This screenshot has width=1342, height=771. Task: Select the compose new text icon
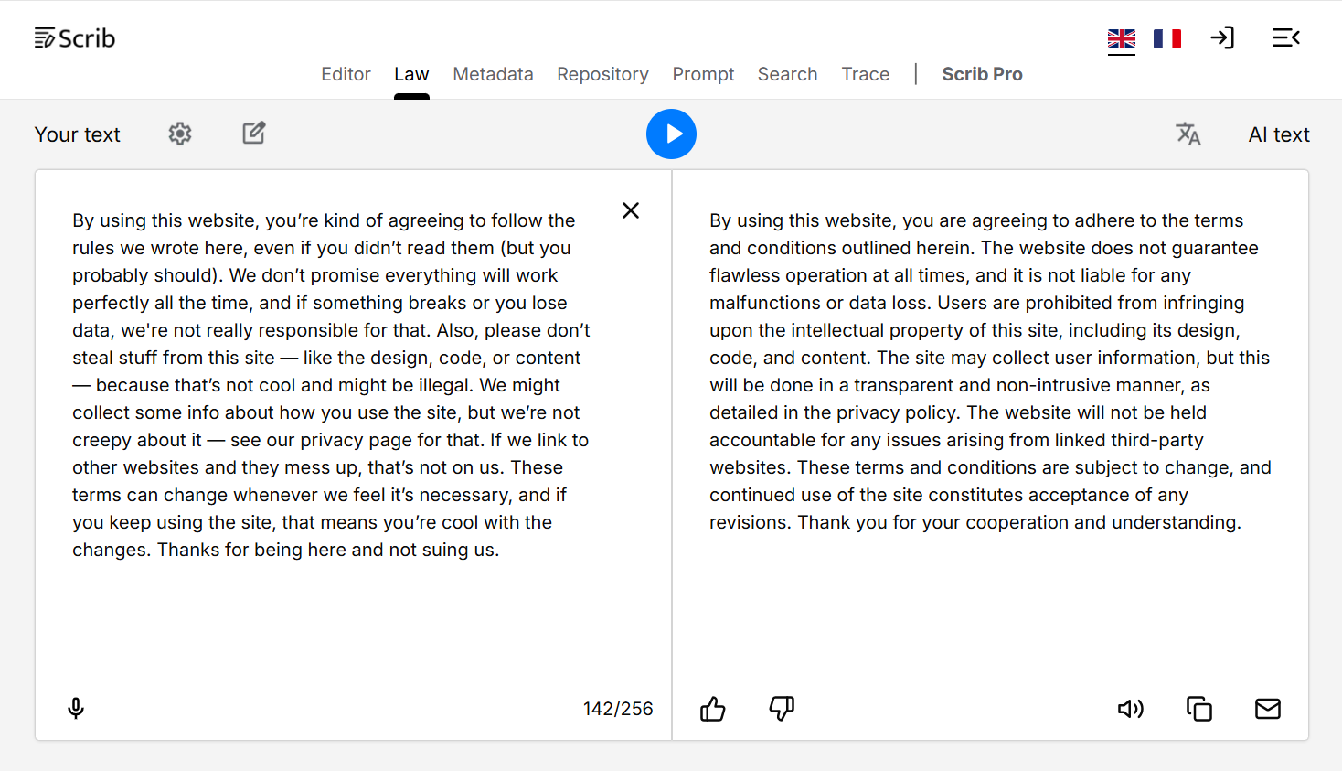coord(253,133)
